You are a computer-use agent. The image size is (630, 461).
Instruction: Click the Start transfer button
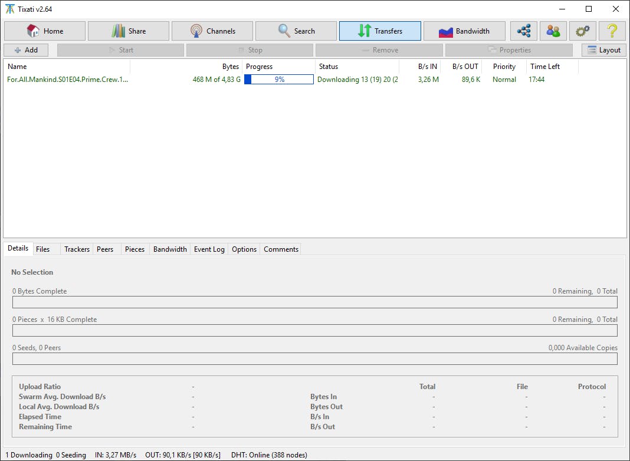[x=120, y=50]
